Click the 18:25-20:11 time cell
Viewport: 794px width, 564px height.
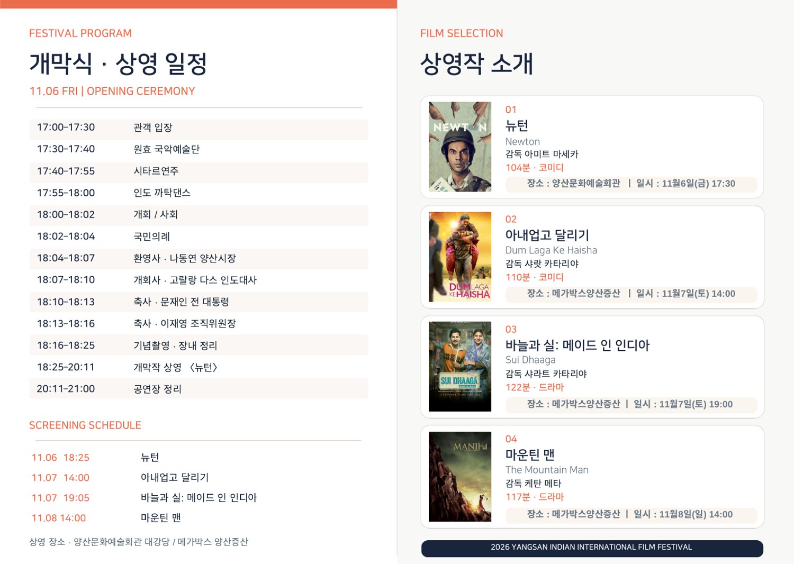[x=66, y=367]
